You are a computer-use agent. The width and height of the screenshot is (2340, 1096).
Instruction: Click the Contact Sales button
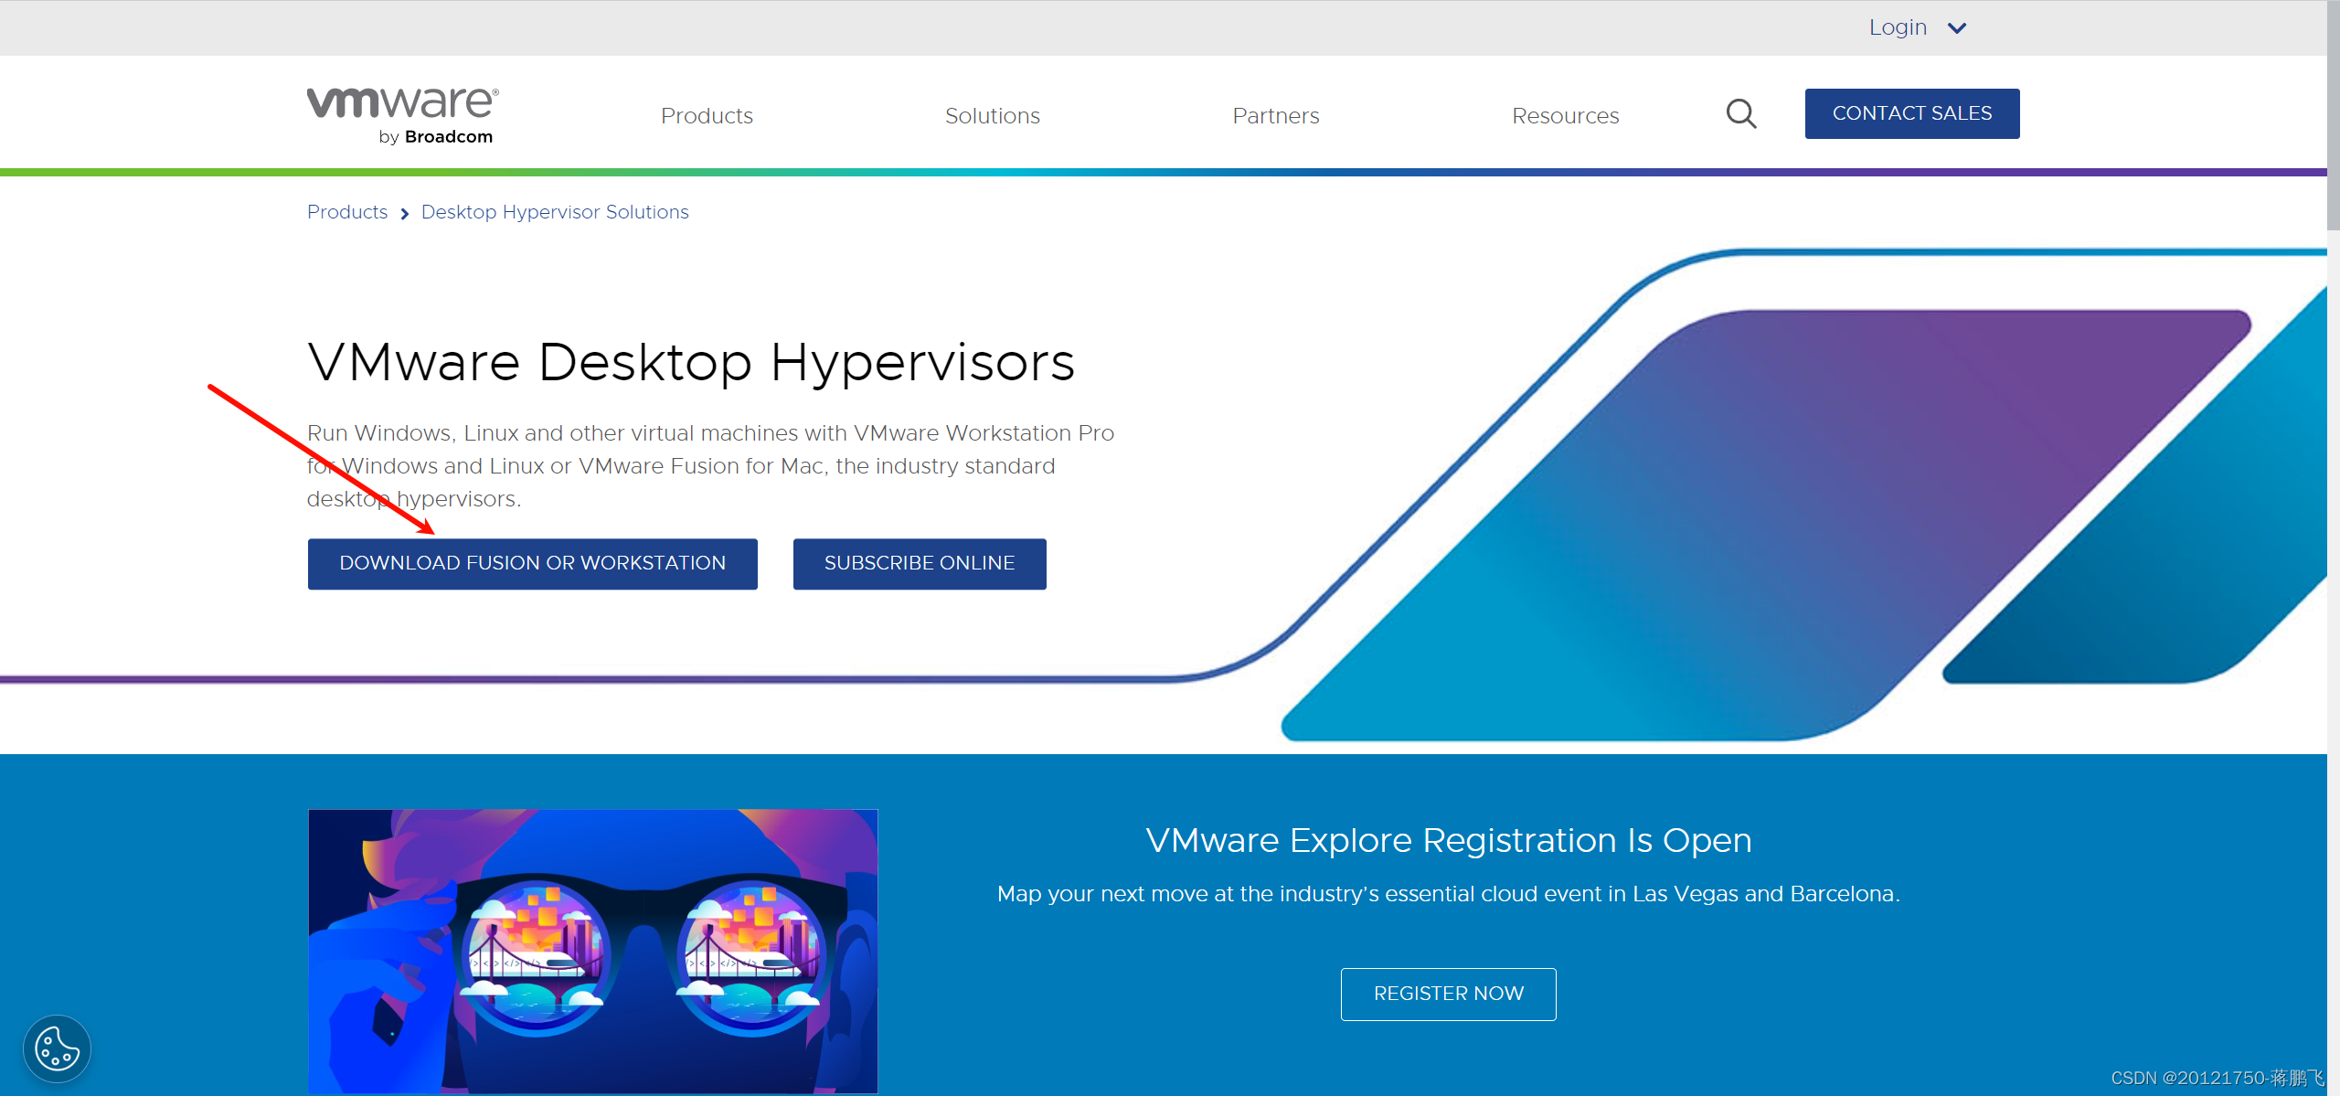click(1912, 113)
